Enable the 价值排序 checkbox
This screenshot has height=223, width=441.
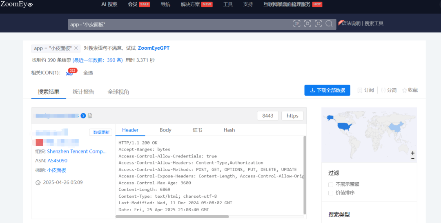(x=331, y=193)
